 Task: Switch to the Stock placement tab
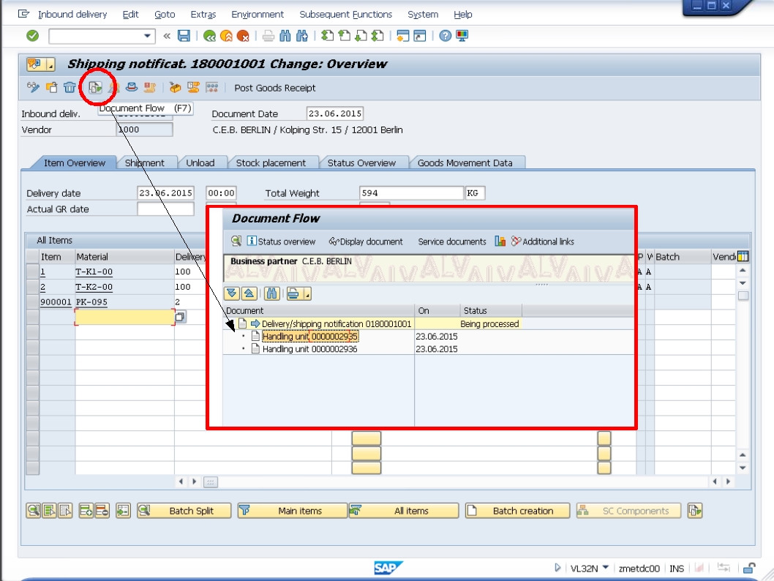point(273,162)
